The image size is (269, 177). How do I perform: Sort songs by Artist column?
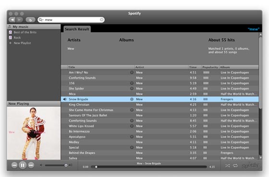pyautogui.click(x=161, y=67)
